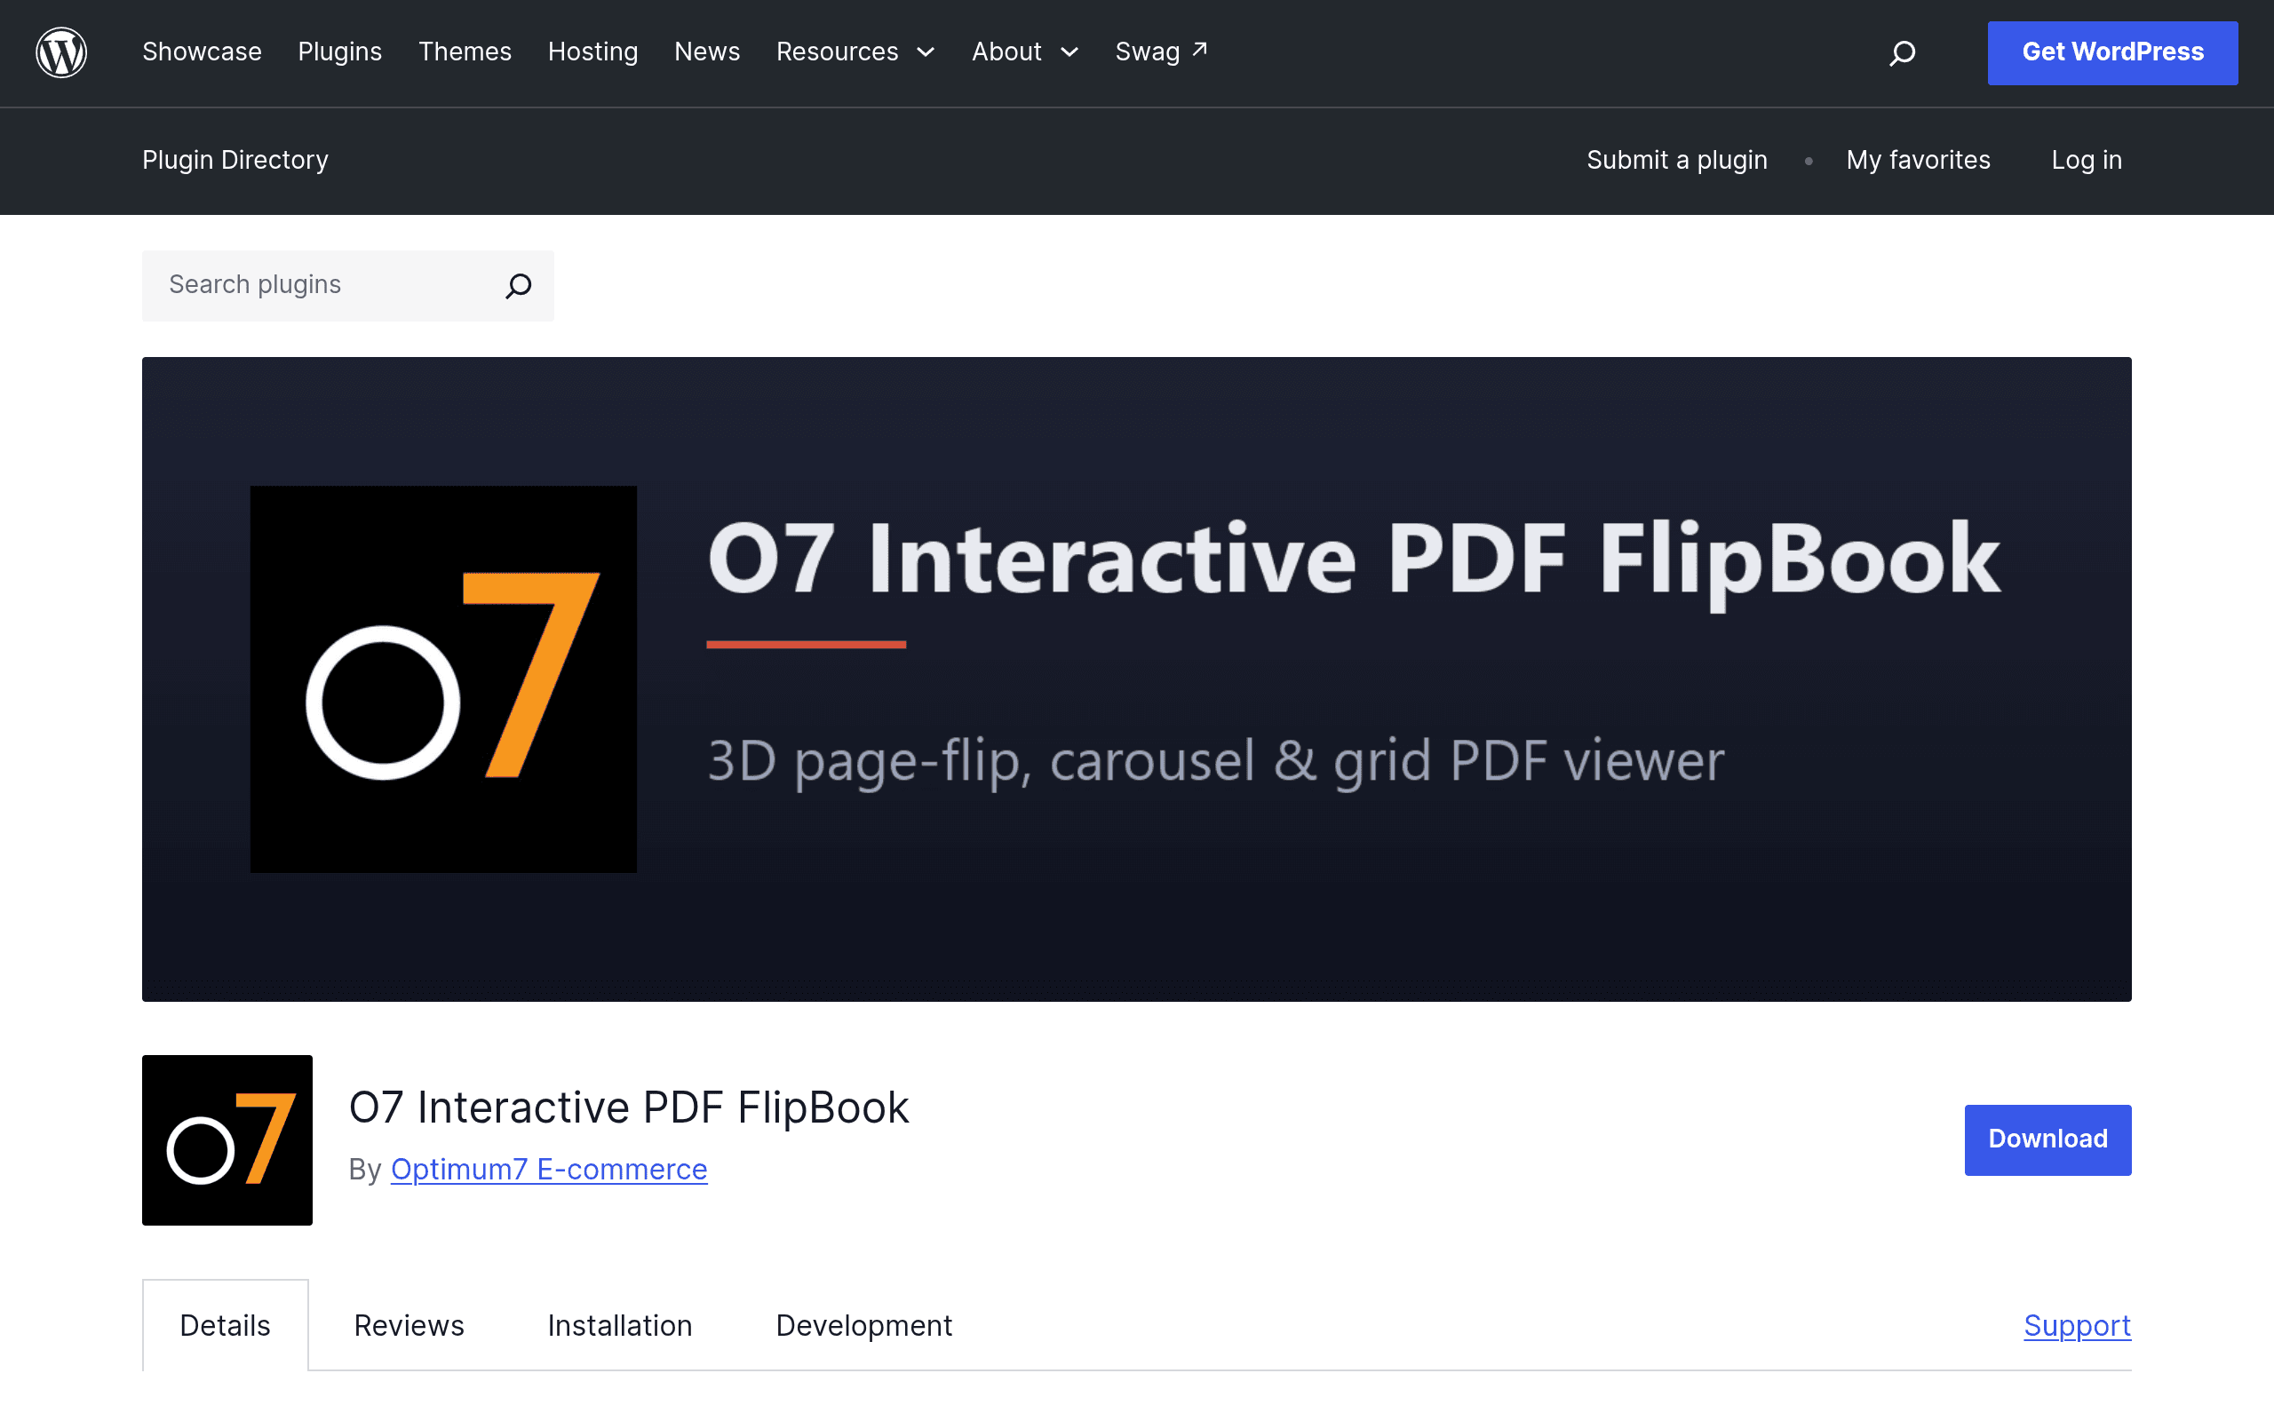Click the Get WordPress button
The image size is (2274, 1421).
point(2112,52)
